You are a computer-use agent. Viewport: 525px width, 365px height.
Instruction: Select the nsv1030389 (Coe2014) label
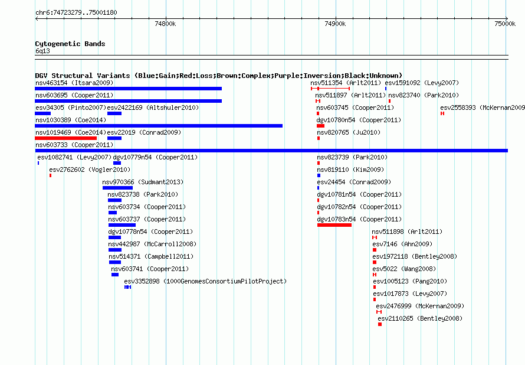click(71, 120)
